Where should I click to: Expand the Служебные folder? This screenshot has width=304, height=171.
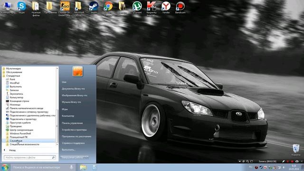coord(16,141)
